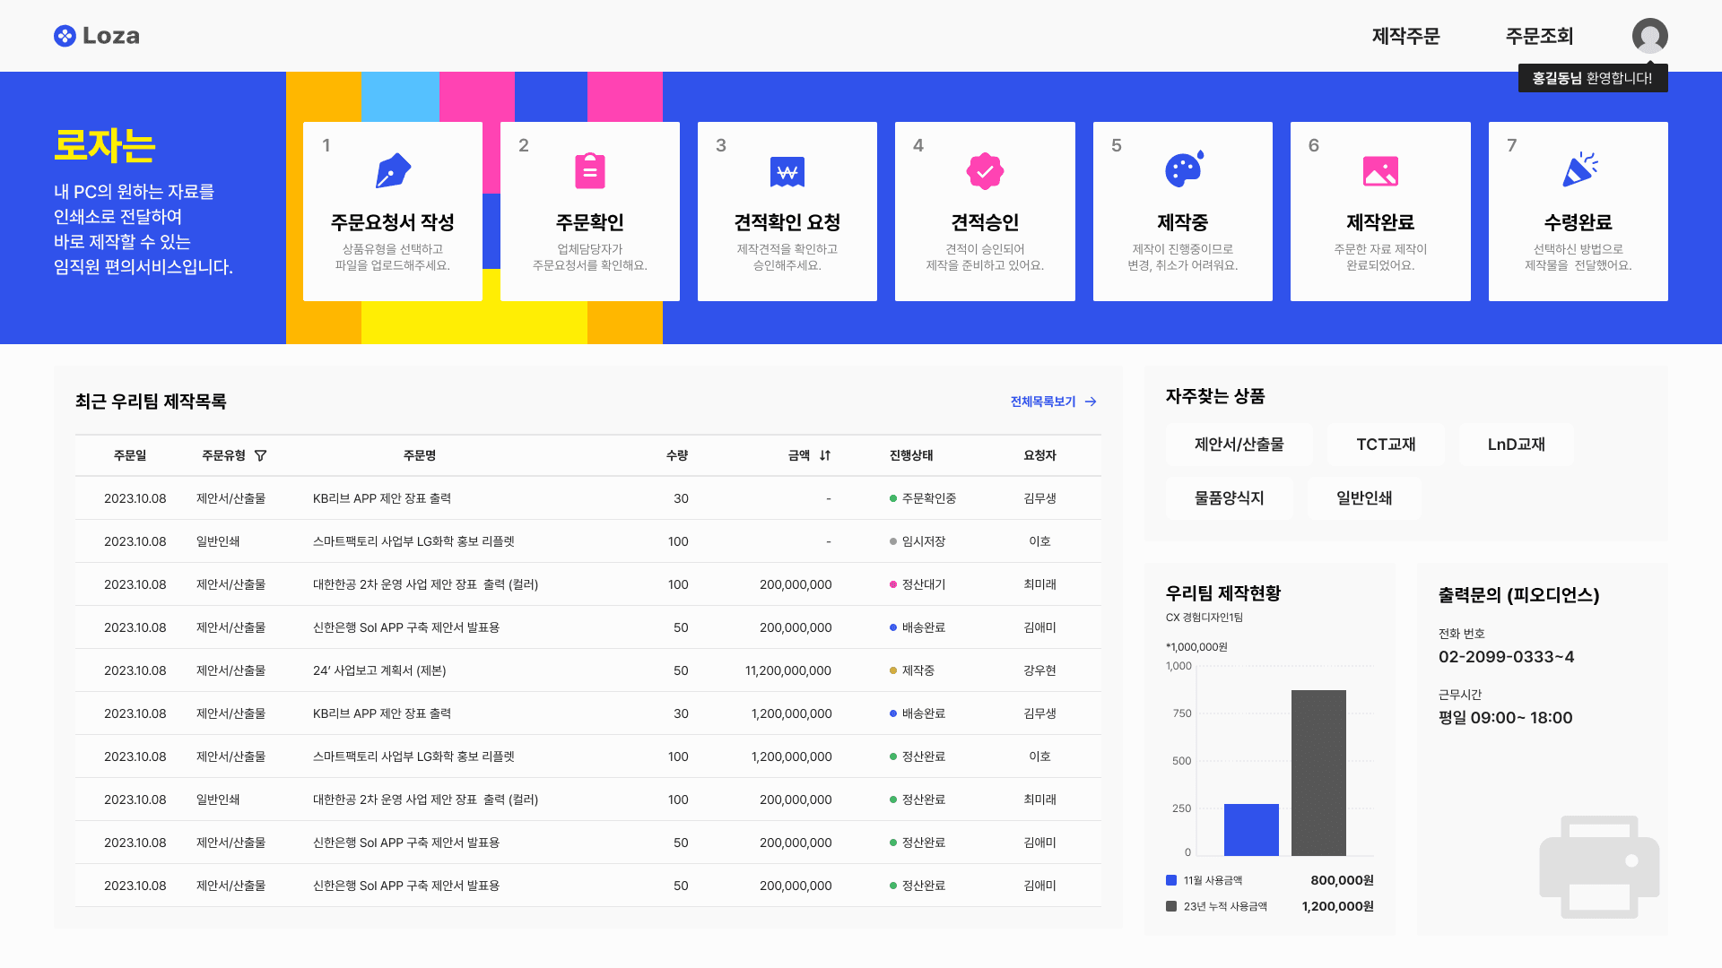This screenshot has height=968, width=1722.
Task: Click the blue 11월 사용금액 bar
Action: [1251, 830]
